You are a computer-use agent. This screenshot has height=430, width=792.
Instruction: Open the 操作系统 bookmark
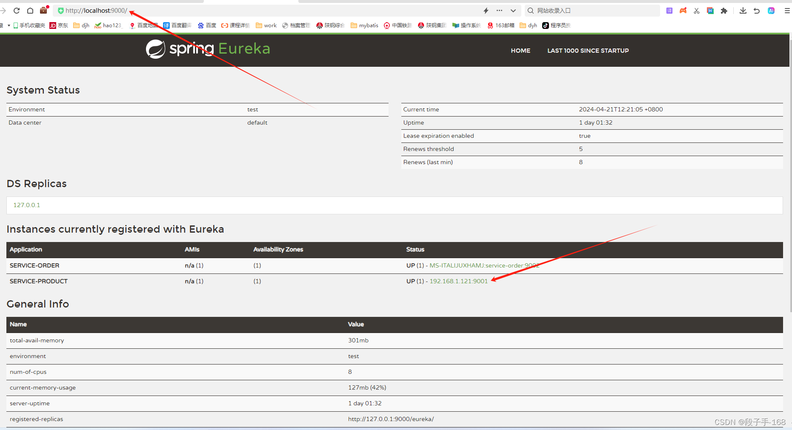click(x=466, y=26)
